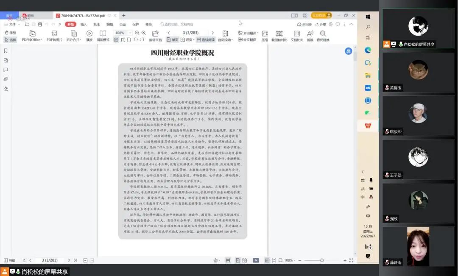The image size is (458, 276).
Task: Start slideshow with 播放 button
Action: [89, 33]
